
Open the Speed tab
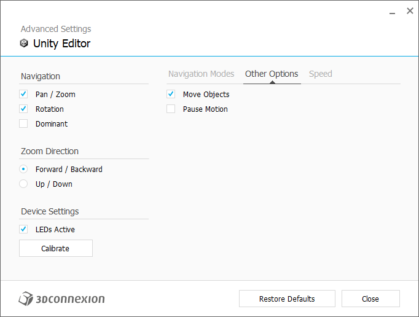click(x=320, y=74)
